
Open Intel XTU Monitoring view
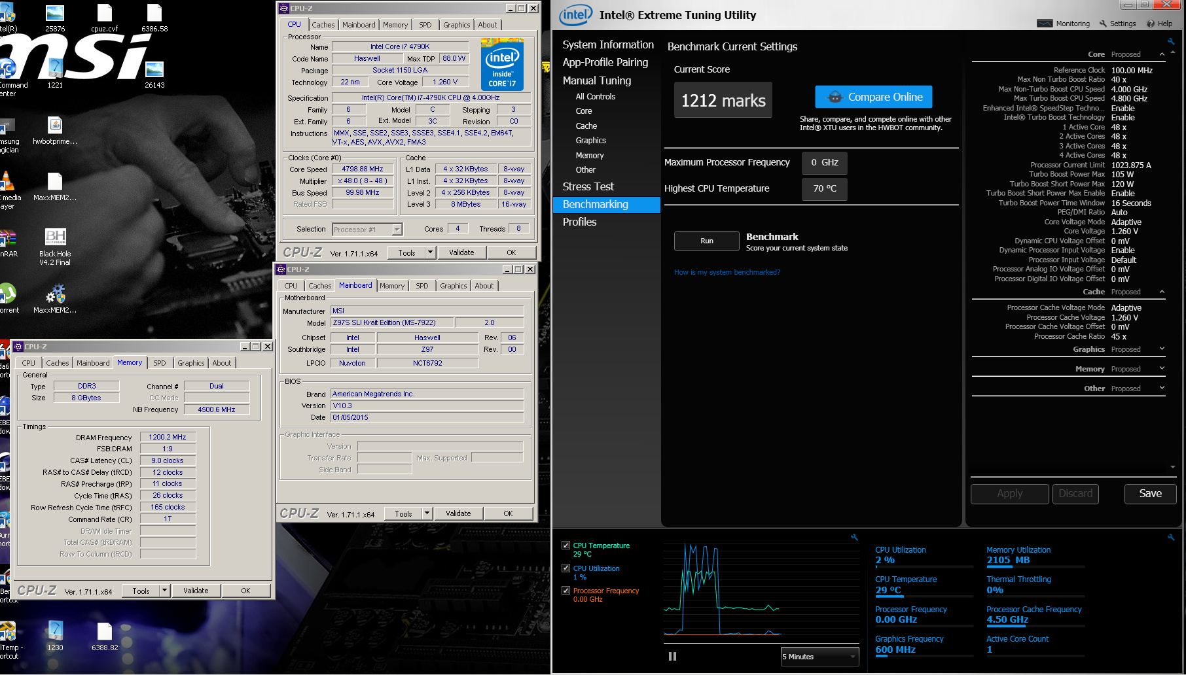coord(1064,24)
